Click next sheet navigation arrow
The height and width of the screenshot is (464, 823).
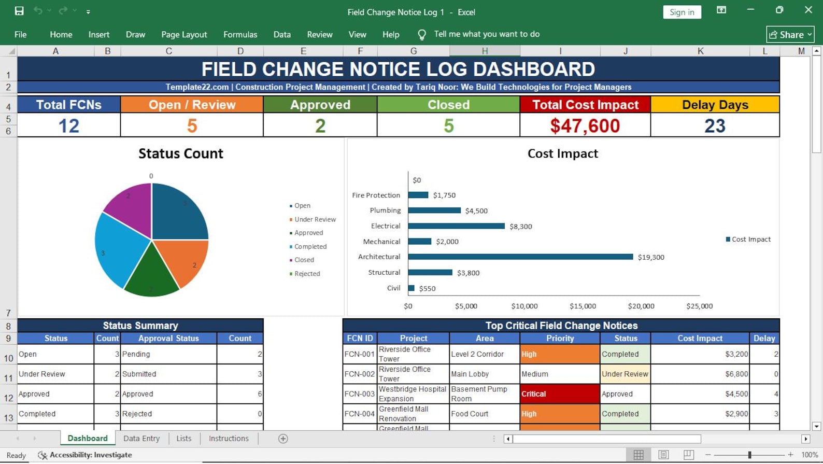35,439
